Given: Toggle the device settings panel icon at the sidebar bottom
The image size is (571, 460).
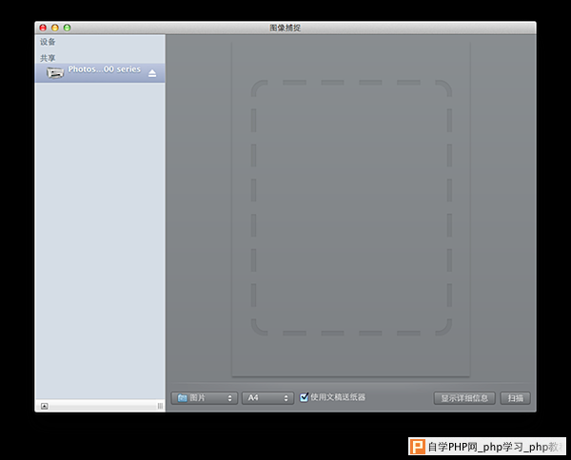Looking at the screenshot, I should point(44,406).
